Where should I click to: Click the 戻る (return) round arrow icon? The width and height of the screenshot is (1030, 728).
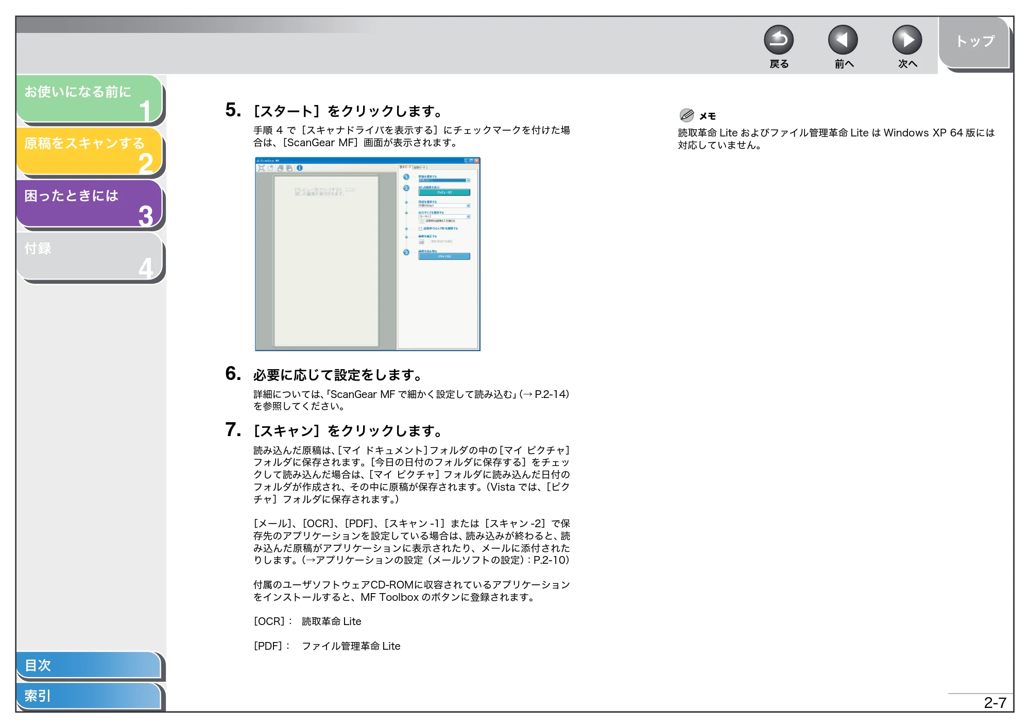coord(779,40)
